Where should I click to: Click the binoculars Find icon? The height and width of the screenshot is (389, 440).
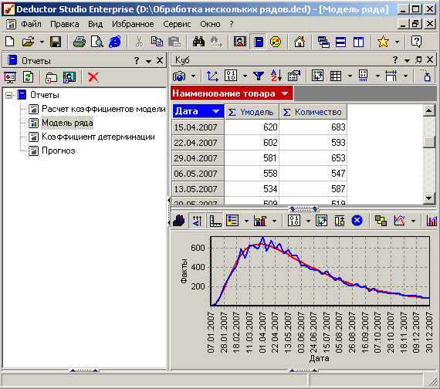pyautogui.click(x=198, y=42)
